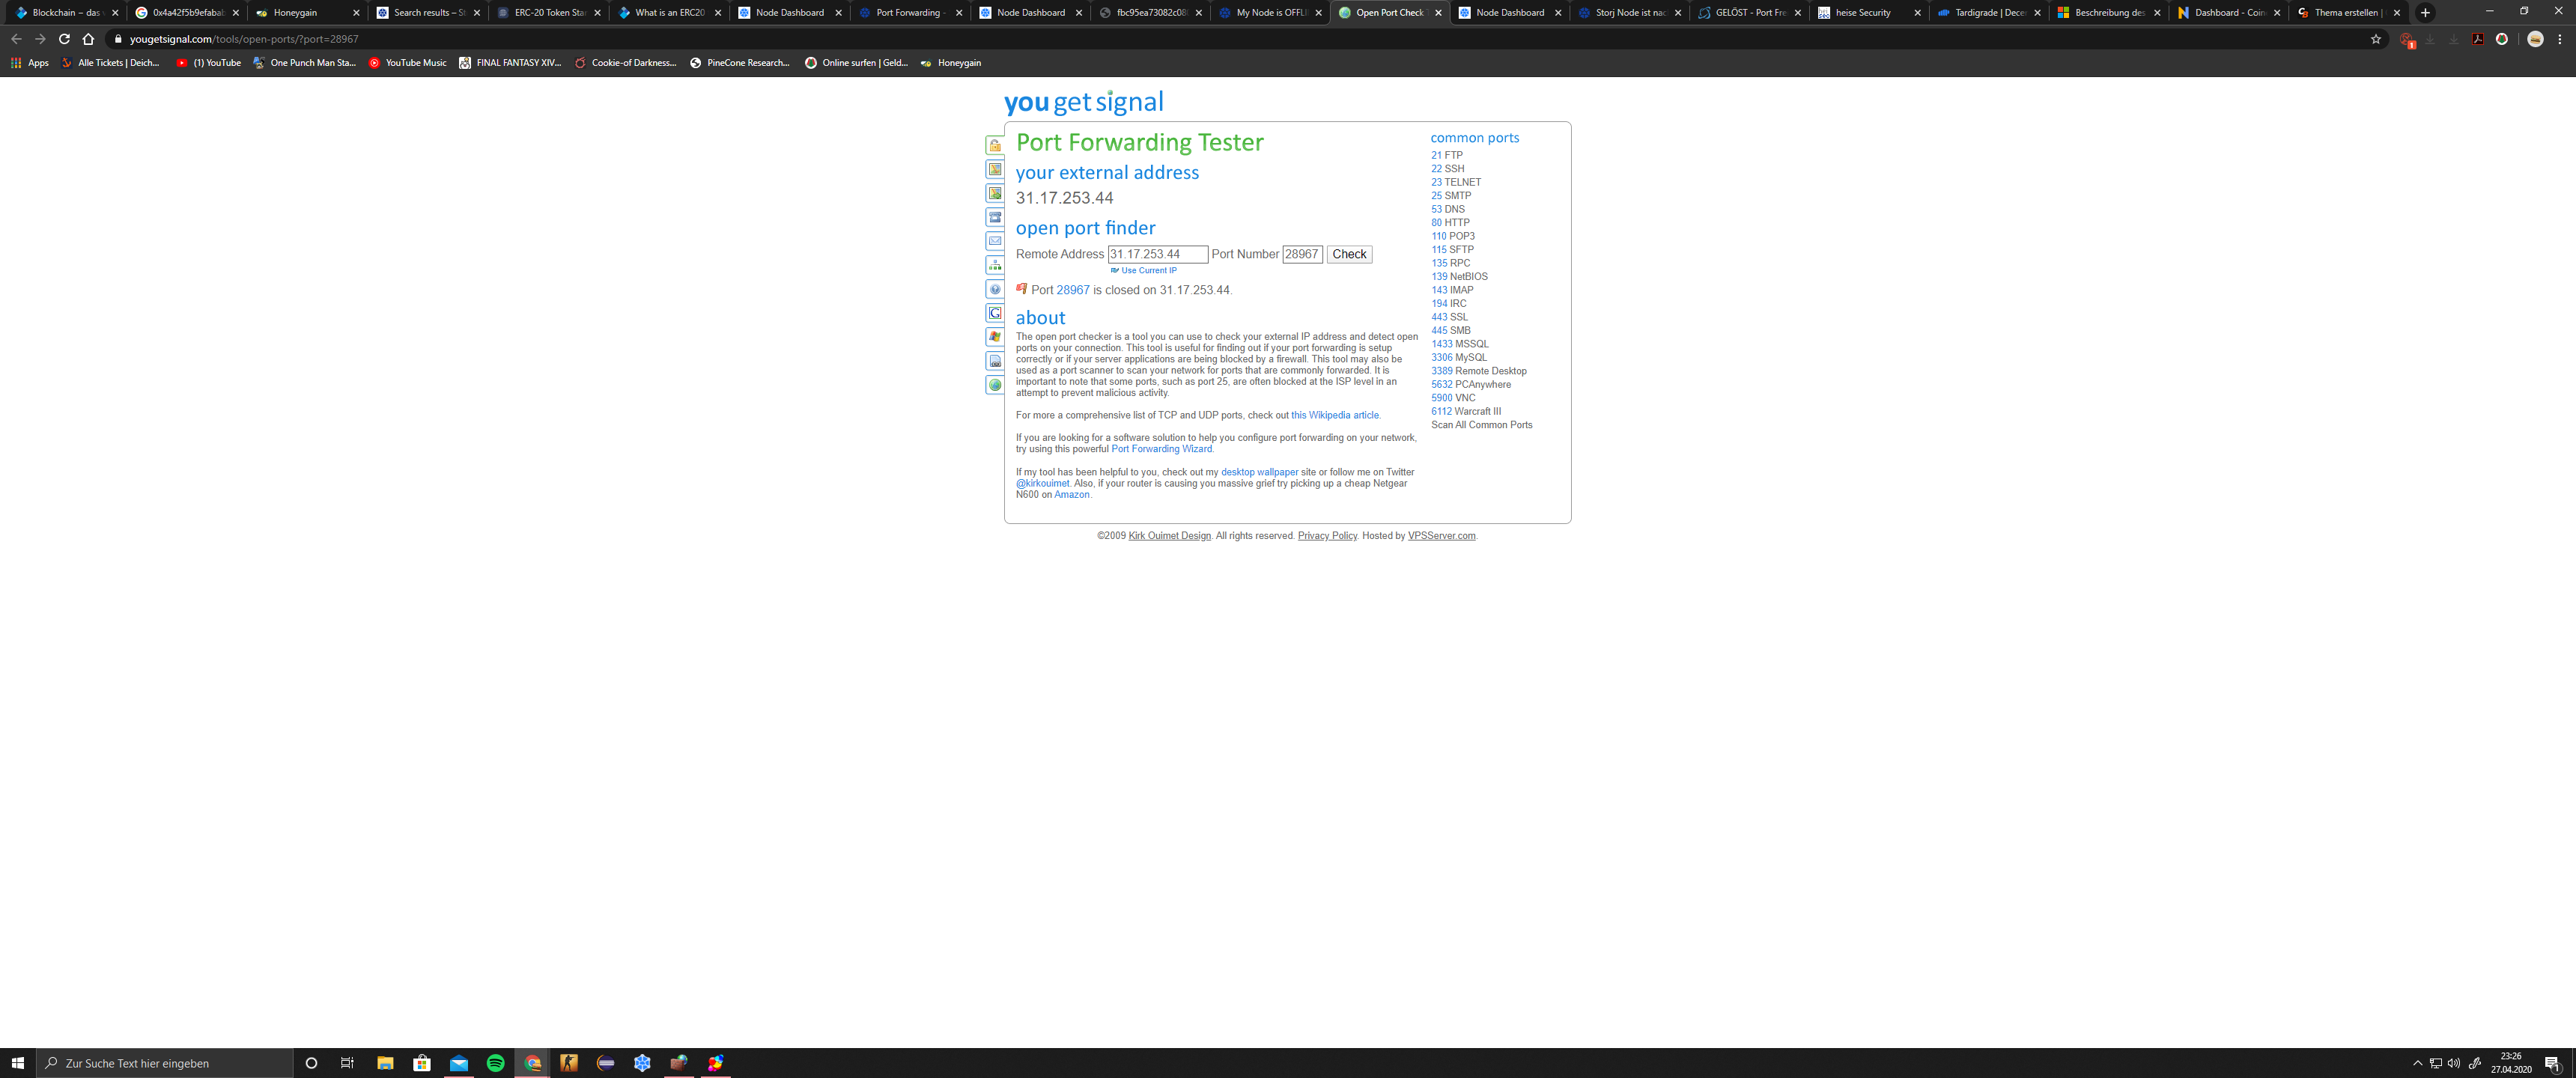Open Spotify from the taskbar
The width and height of the screenshot is (2576, 1078).
(495, 1063)
